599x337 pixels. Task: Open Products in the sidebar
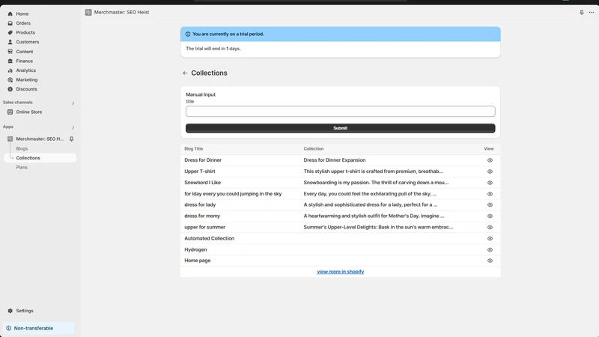[x=25, y=32]
